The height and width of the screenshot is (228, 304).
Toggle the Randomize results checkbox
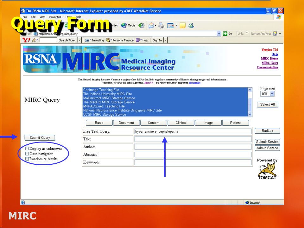27,159
